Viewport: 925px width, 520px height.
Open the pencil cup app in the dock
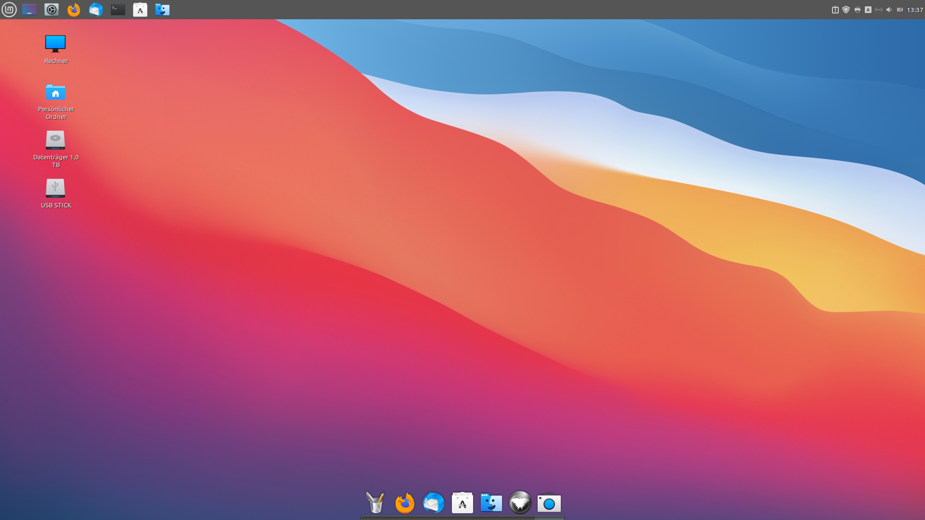pos(375,503)
